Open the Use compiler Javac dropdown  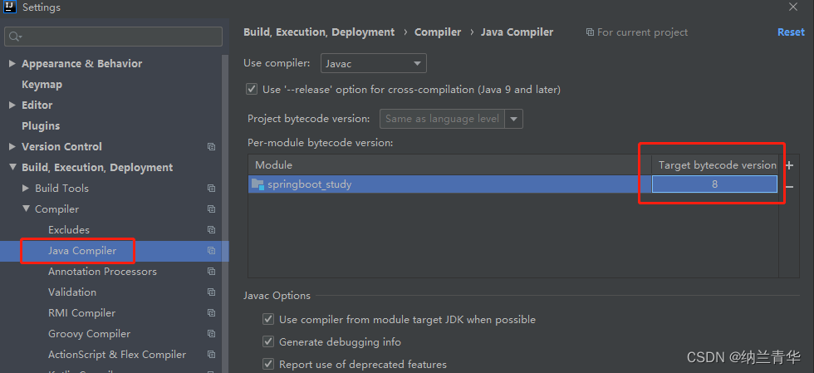point(374,63)
